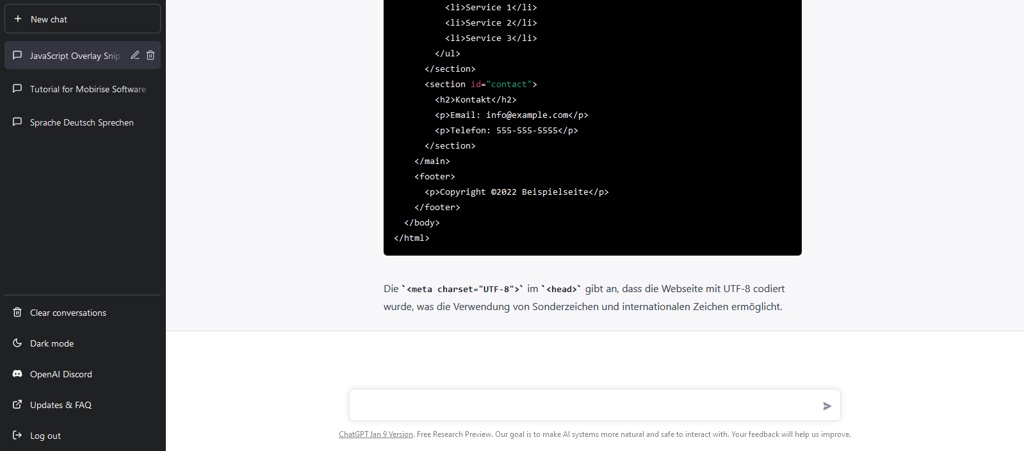Click the plus icon beside New chat
The image size is (1024, 451).
pos(18,19)
